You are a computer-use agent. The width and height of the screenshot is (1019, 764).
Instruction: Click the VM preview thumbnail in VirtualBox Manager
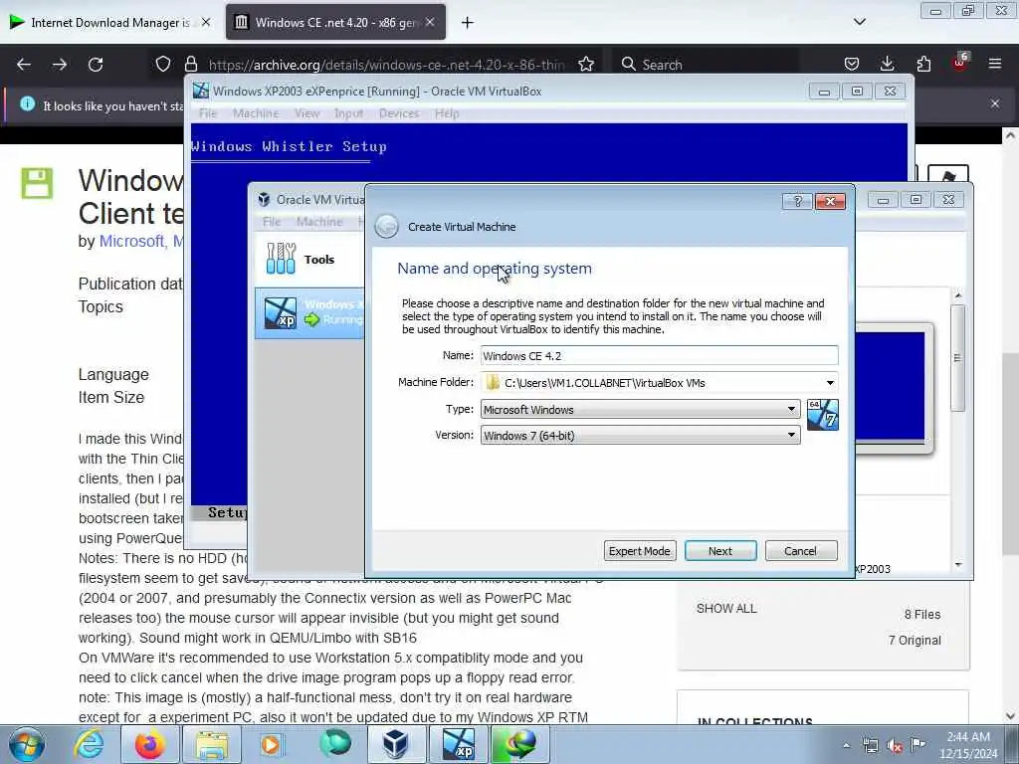click(x=893, y=388)
